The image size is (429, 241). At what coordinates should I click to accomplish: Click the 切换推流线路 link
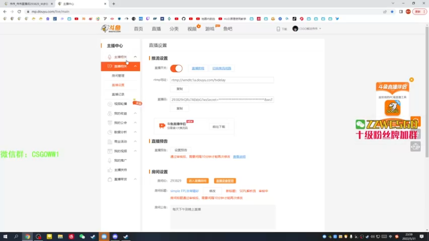[221, 69]
